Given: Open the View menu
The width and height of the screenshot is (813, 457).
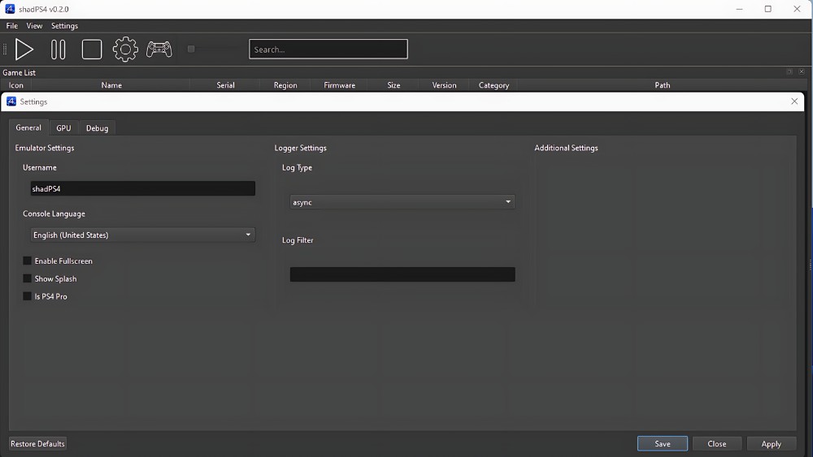Looking at the screenshot, I should coord(34,26).
